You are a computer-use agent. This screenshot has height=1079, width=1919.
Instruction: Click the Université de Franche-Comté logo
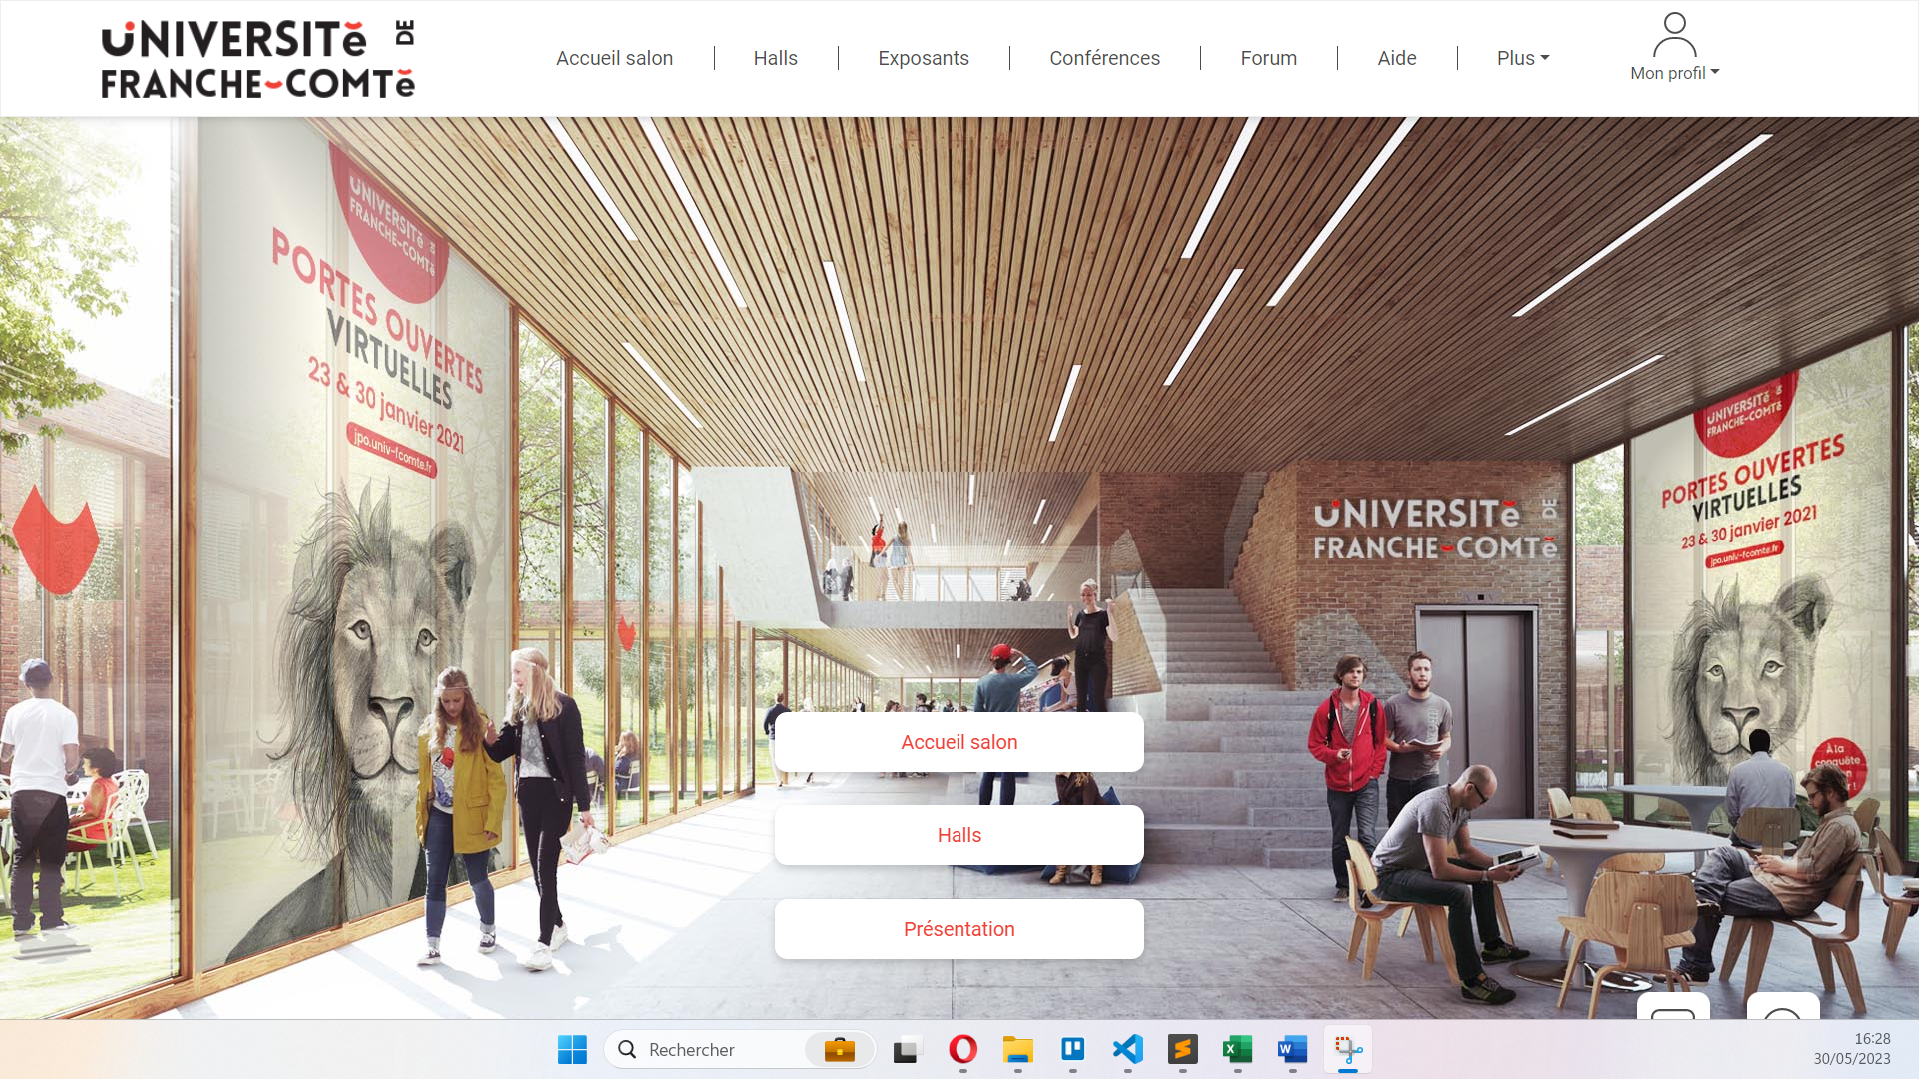[258, 60]
